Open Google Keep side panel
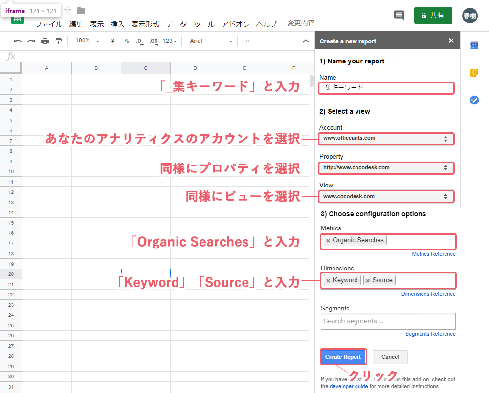The image size is (489, 393). 474,73
